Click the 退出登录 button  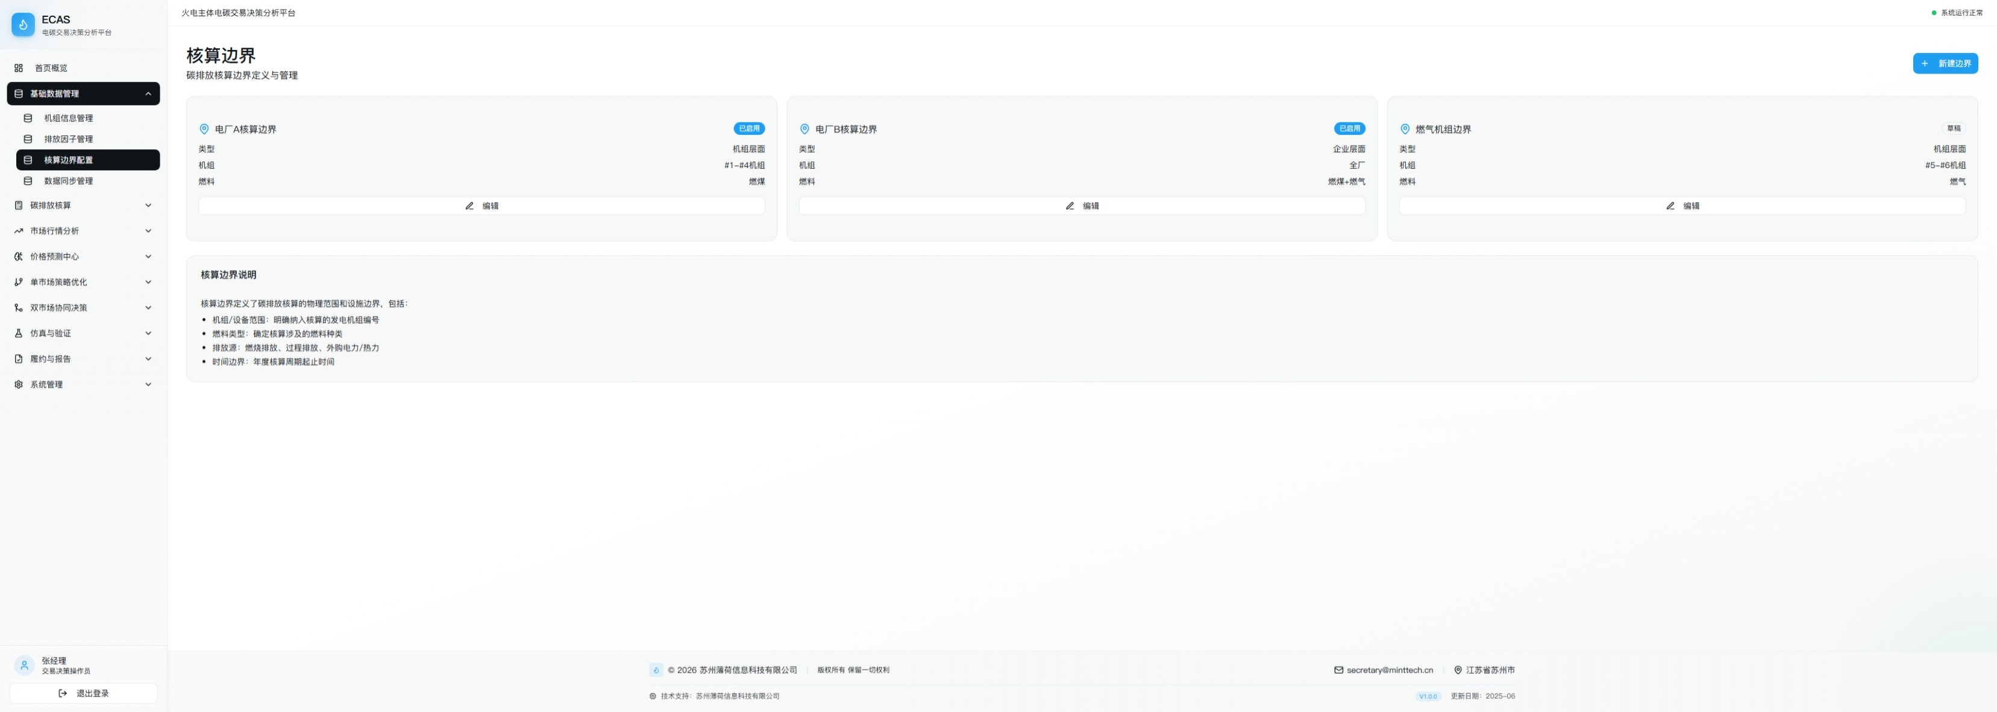pos(84,693)
